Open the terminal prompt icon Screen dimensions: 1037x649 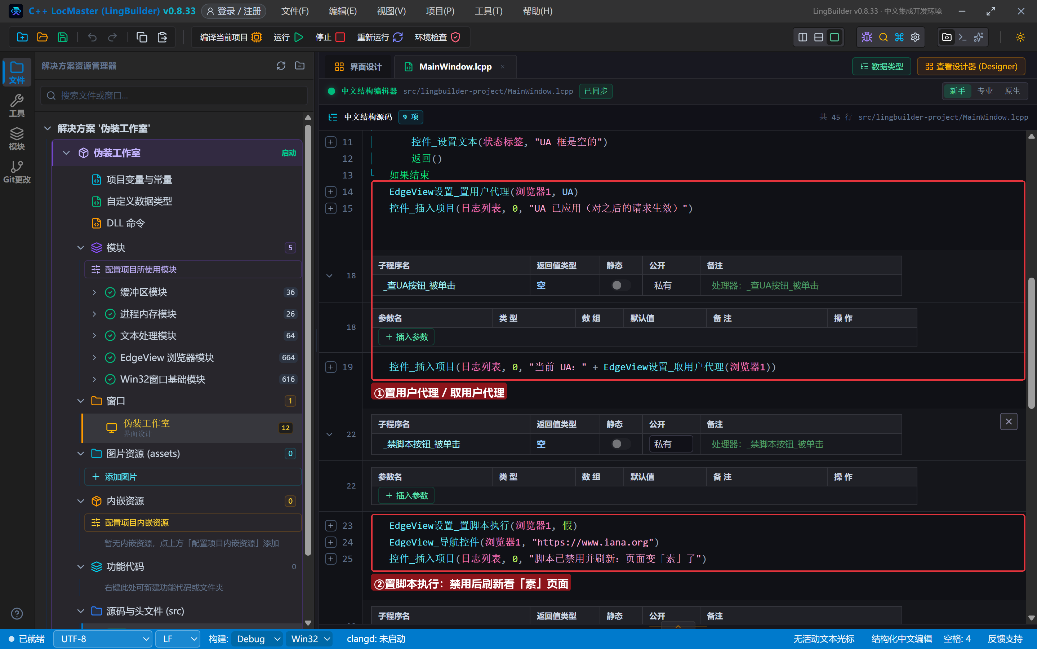coord(963,37)
